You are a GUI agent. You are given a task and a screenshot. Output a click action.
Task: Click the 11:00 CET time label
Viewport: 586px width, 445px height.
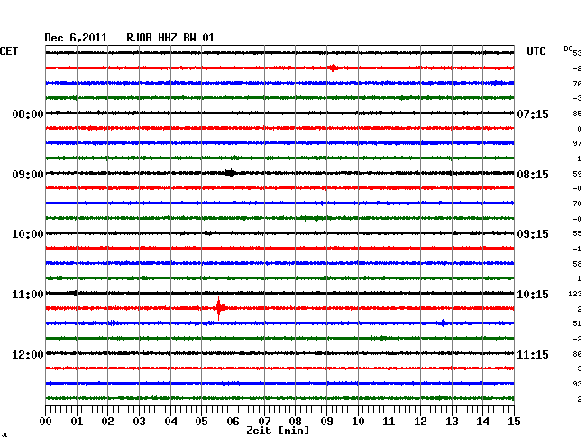coord(28,295)
